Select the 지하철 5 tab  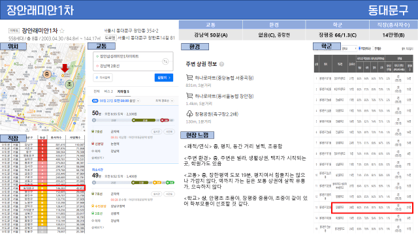[x=123, y=91]
